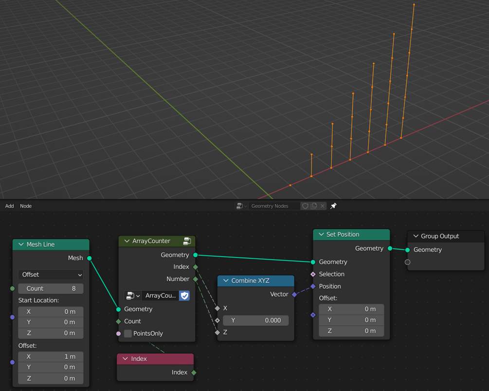Click ArrayCounter node group edit icon
The height and width of the screenshot is (391, 489).
click(187, 241)
